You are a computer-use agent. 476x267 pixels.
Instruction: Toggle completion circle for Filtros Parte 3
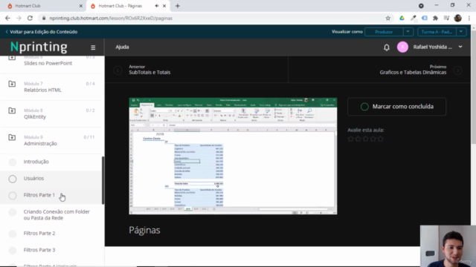pos(13,251)
